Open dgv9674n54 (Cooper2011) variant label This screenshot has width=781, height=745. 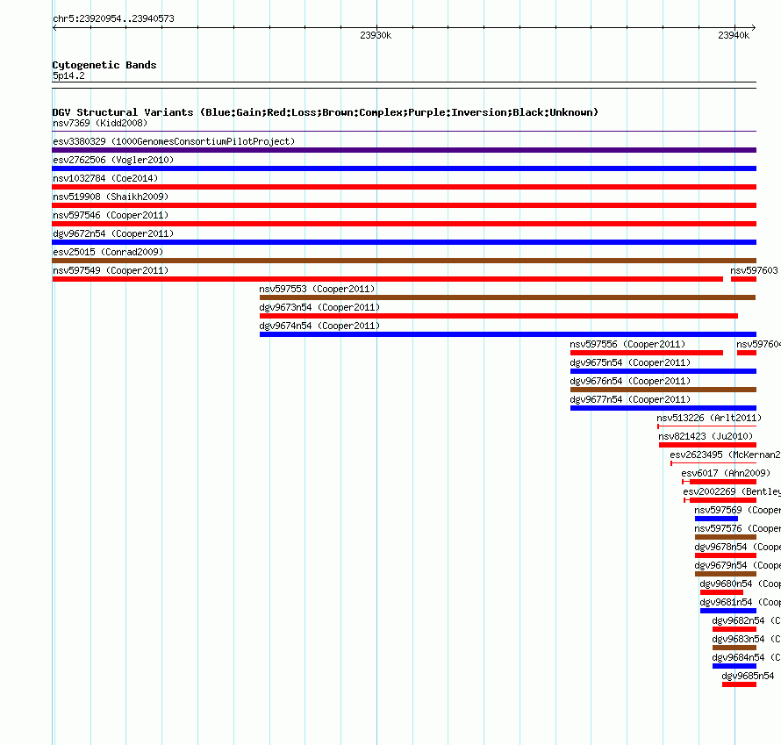pos(319,326)
